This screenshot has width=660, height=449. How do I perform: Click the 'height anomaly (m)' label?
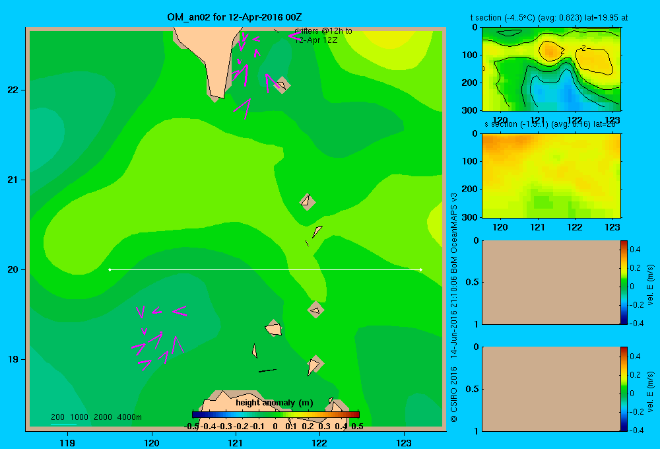point(275,403)
